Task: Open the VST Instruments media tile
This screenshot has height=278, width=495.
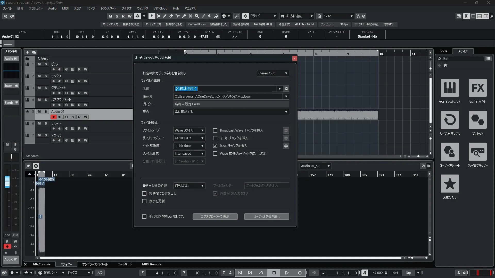Action: tap(450, 88)
